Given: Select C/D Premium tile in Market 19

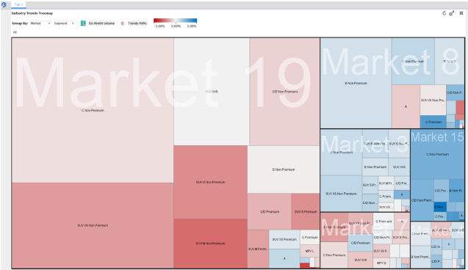Looking at the screenshot, I should coord(270,211).
